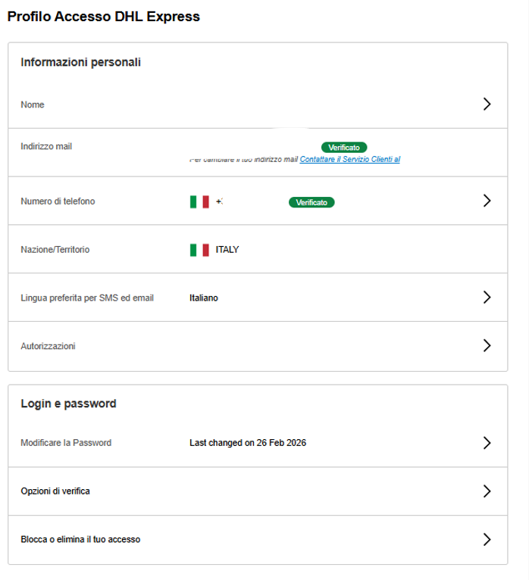Expand the preferred language chevron
The width and height of the screenshot is (529, 580).
click(x=487, y=298)
